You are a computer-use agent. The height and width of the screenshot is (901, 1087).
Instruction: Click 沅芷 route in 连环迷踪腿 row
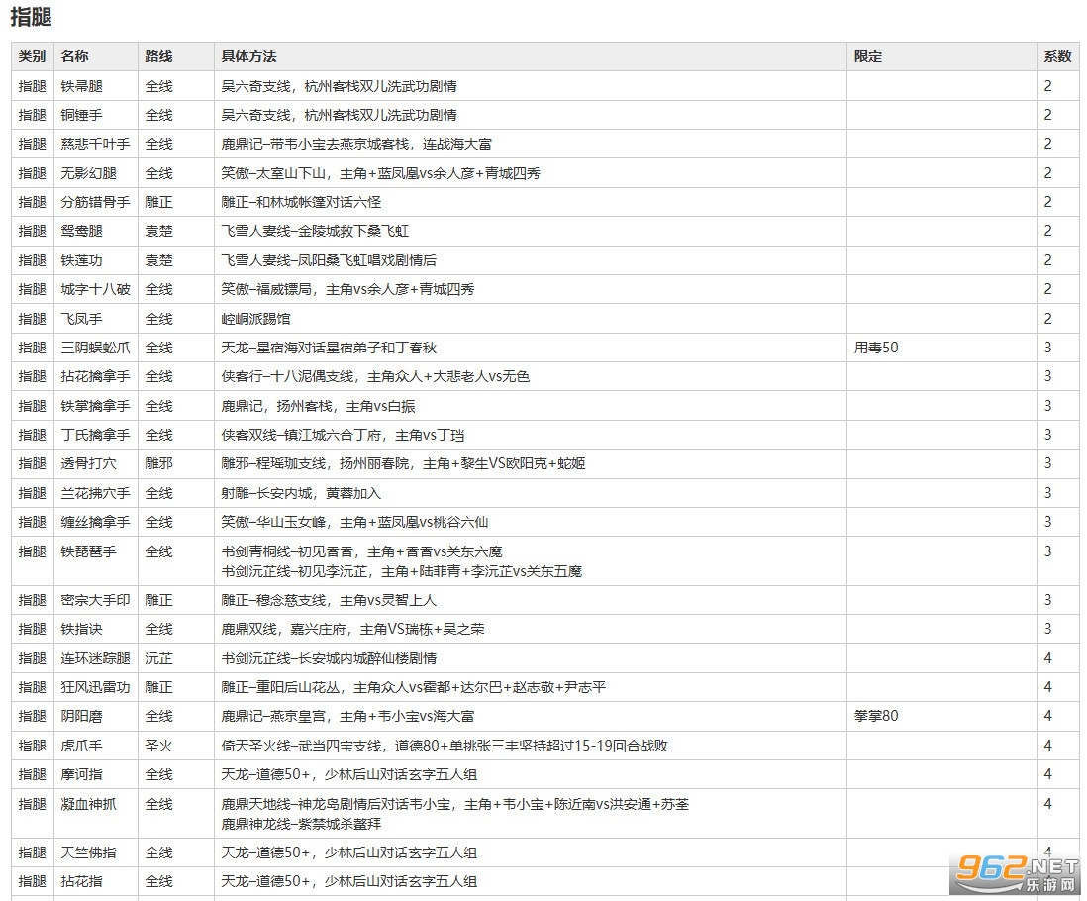click(x=158, y=658)
